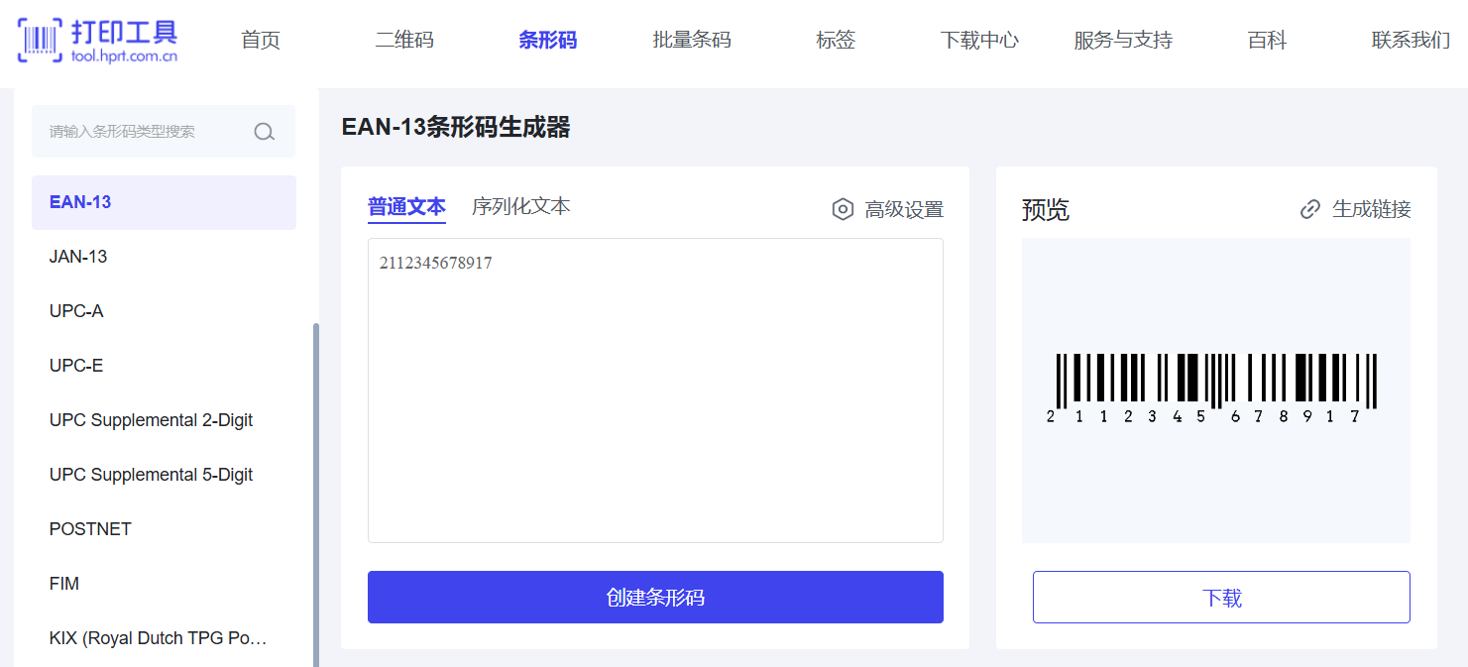Select EAN-13 in the barcode list
This screenshot has width=1468, height=667.
164,202
